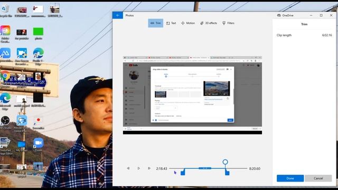This screenshot has height=190, width=338.
Task: Click the video preview frame
Action: 192,95
